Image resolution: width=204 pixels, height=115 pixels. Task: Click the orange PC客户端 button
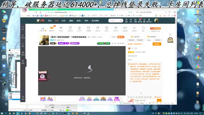pyautogui.click(x=155, y=28)
